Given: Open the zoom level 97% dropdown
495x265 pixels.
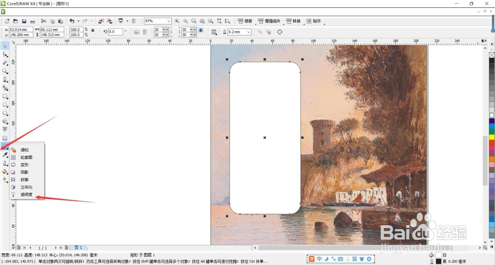Looking at the screenshot, I should [169, 21].
